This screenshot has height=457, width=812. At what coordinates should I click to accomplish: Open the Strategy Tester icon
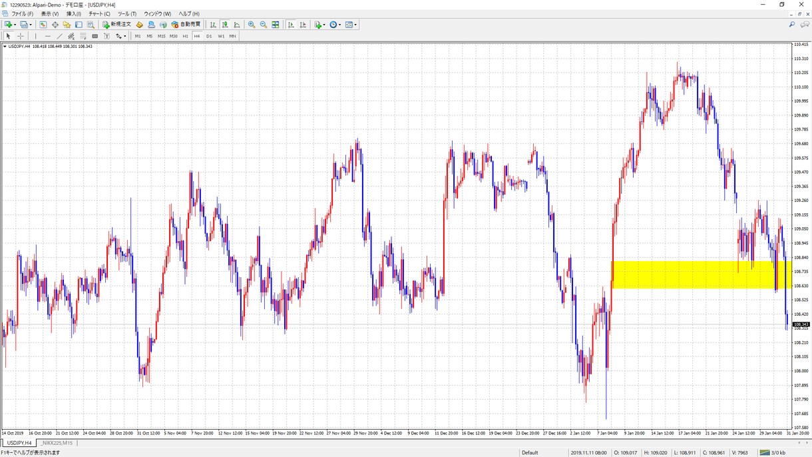pyautogui.click(x=91, y=25)
